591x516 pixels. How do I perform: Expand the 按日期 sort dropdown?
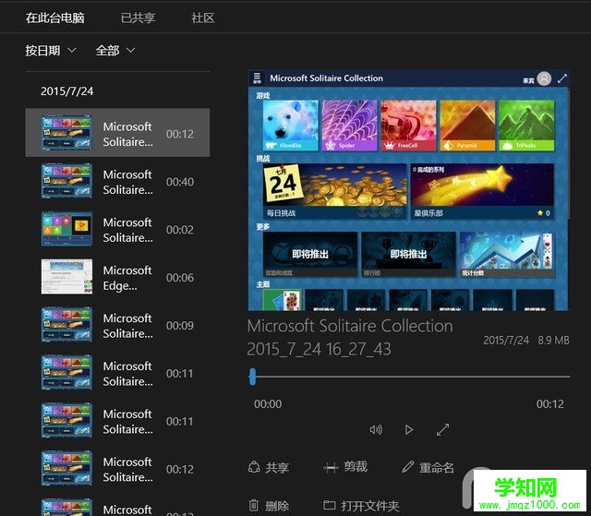coord(51,50)
